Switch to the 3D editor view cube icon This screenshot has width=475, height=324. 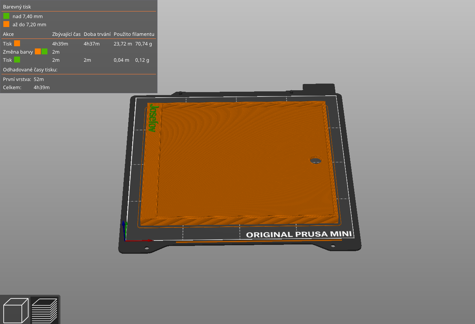point(16,310)
